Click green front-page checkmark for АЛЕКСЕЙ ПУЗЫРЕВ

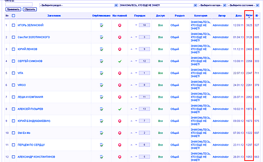tap(120, 109)
